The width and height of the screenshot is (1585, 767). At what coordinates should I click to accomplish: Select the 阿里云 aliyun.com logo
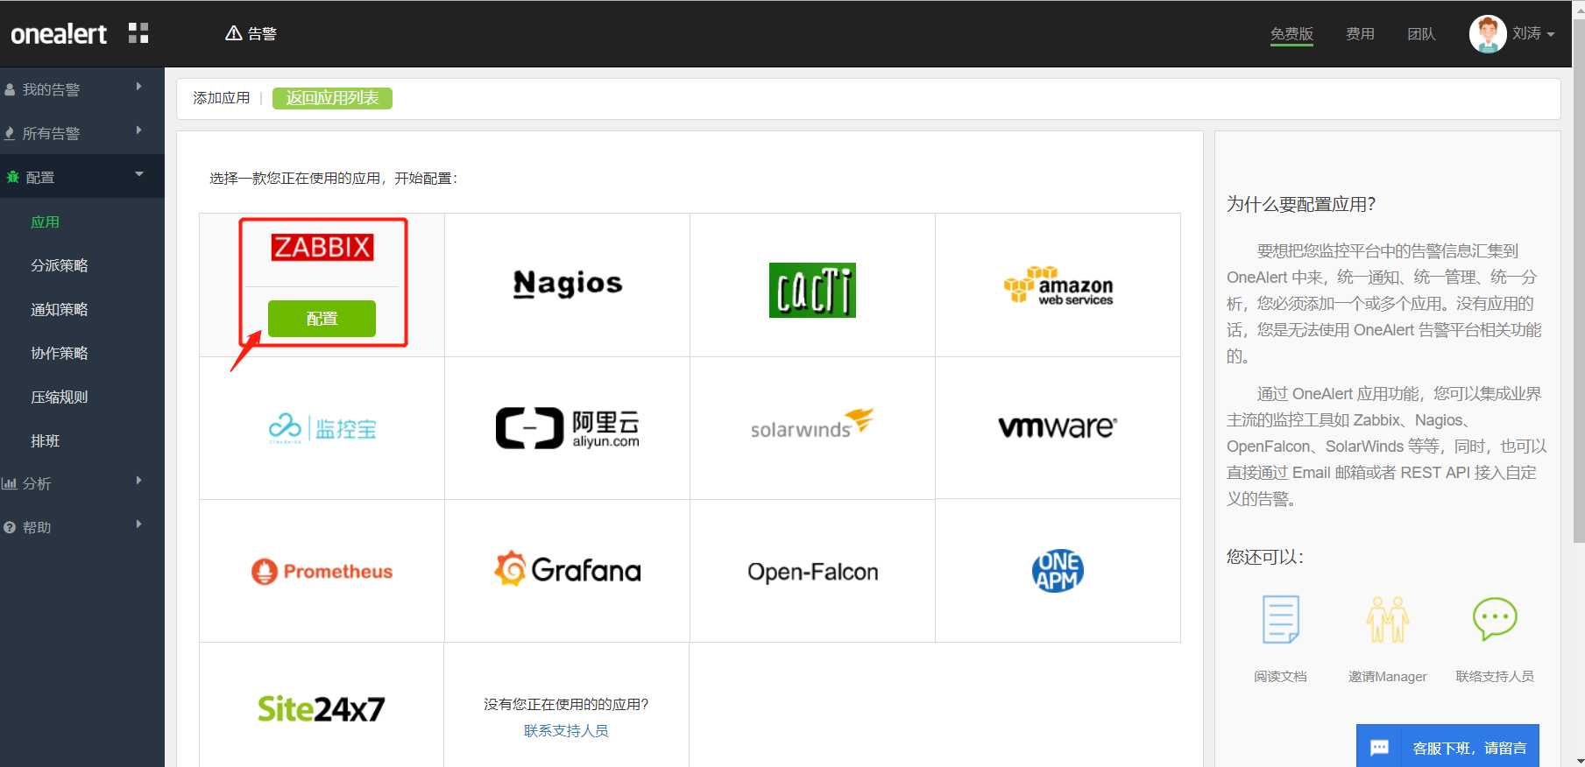coord(568,428)
